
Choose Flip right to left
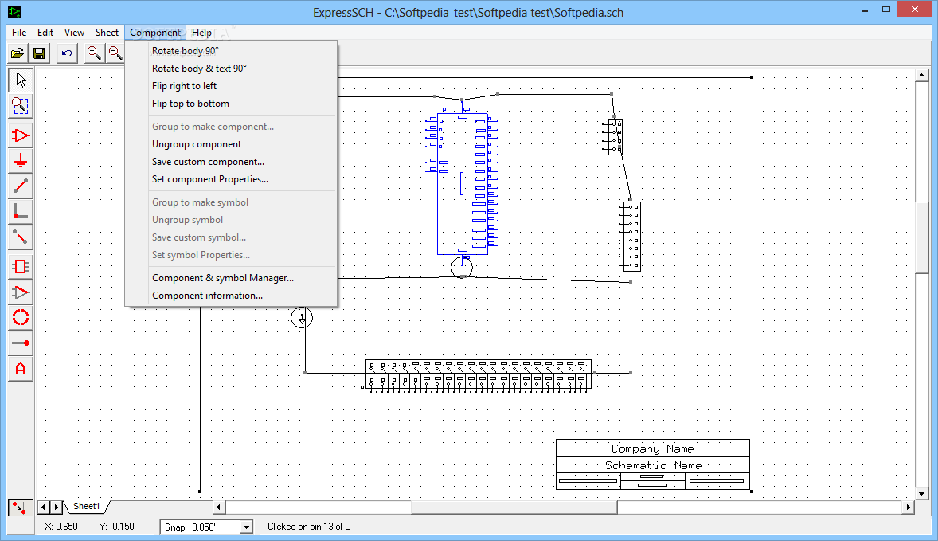231,86
